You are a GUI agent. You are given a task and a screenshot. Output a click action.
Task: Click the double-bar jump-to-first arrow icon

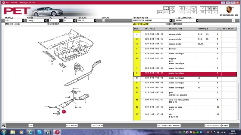tap(202, 12)
